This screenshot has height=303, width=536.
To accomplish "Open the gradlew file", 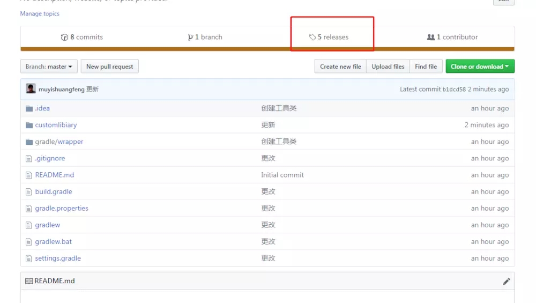I will (48, 225).
